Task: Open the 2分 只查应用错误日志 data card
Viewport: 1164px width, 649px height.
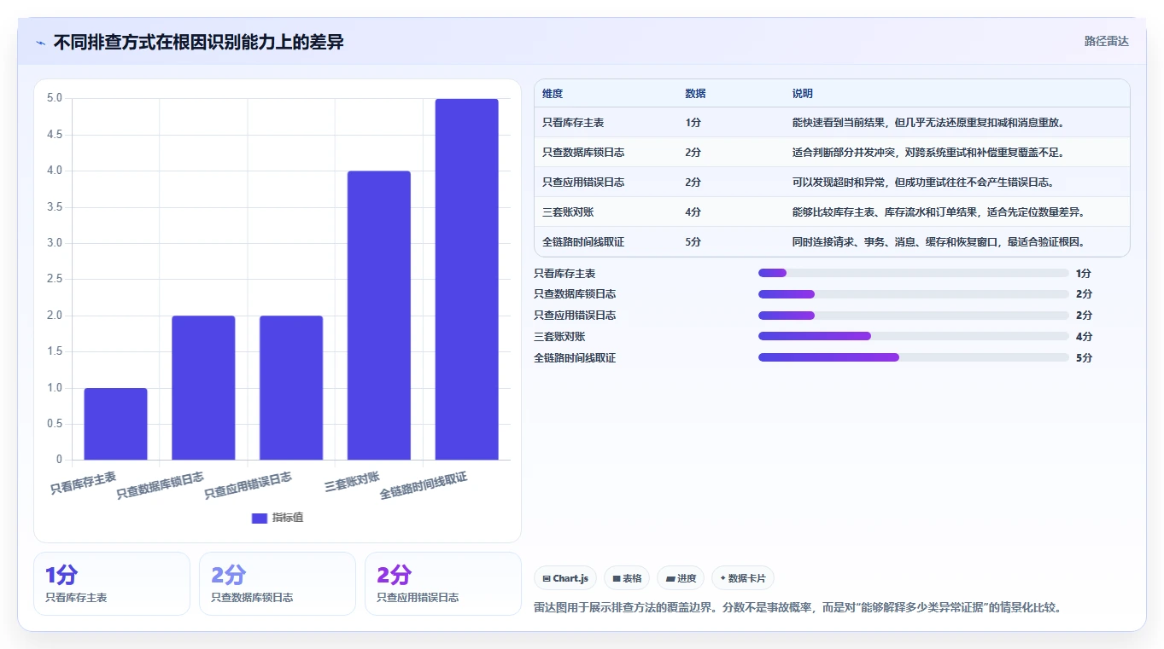Action: [443, 583]
